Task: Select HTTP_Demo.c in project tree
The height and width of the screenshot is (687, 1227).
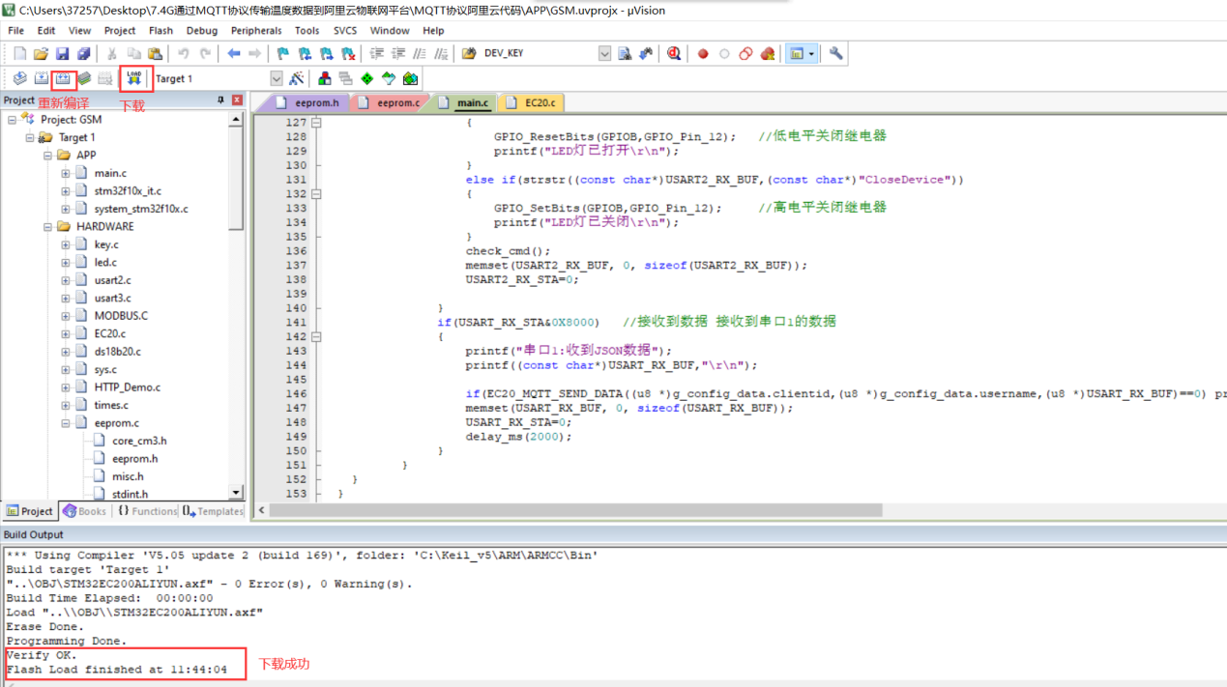Action: coord(128,387)
